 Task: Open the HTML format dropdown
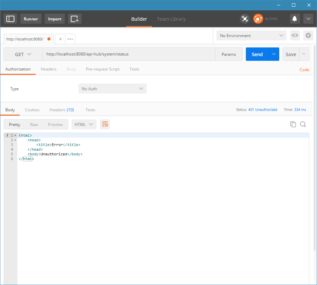coord(84,124)
